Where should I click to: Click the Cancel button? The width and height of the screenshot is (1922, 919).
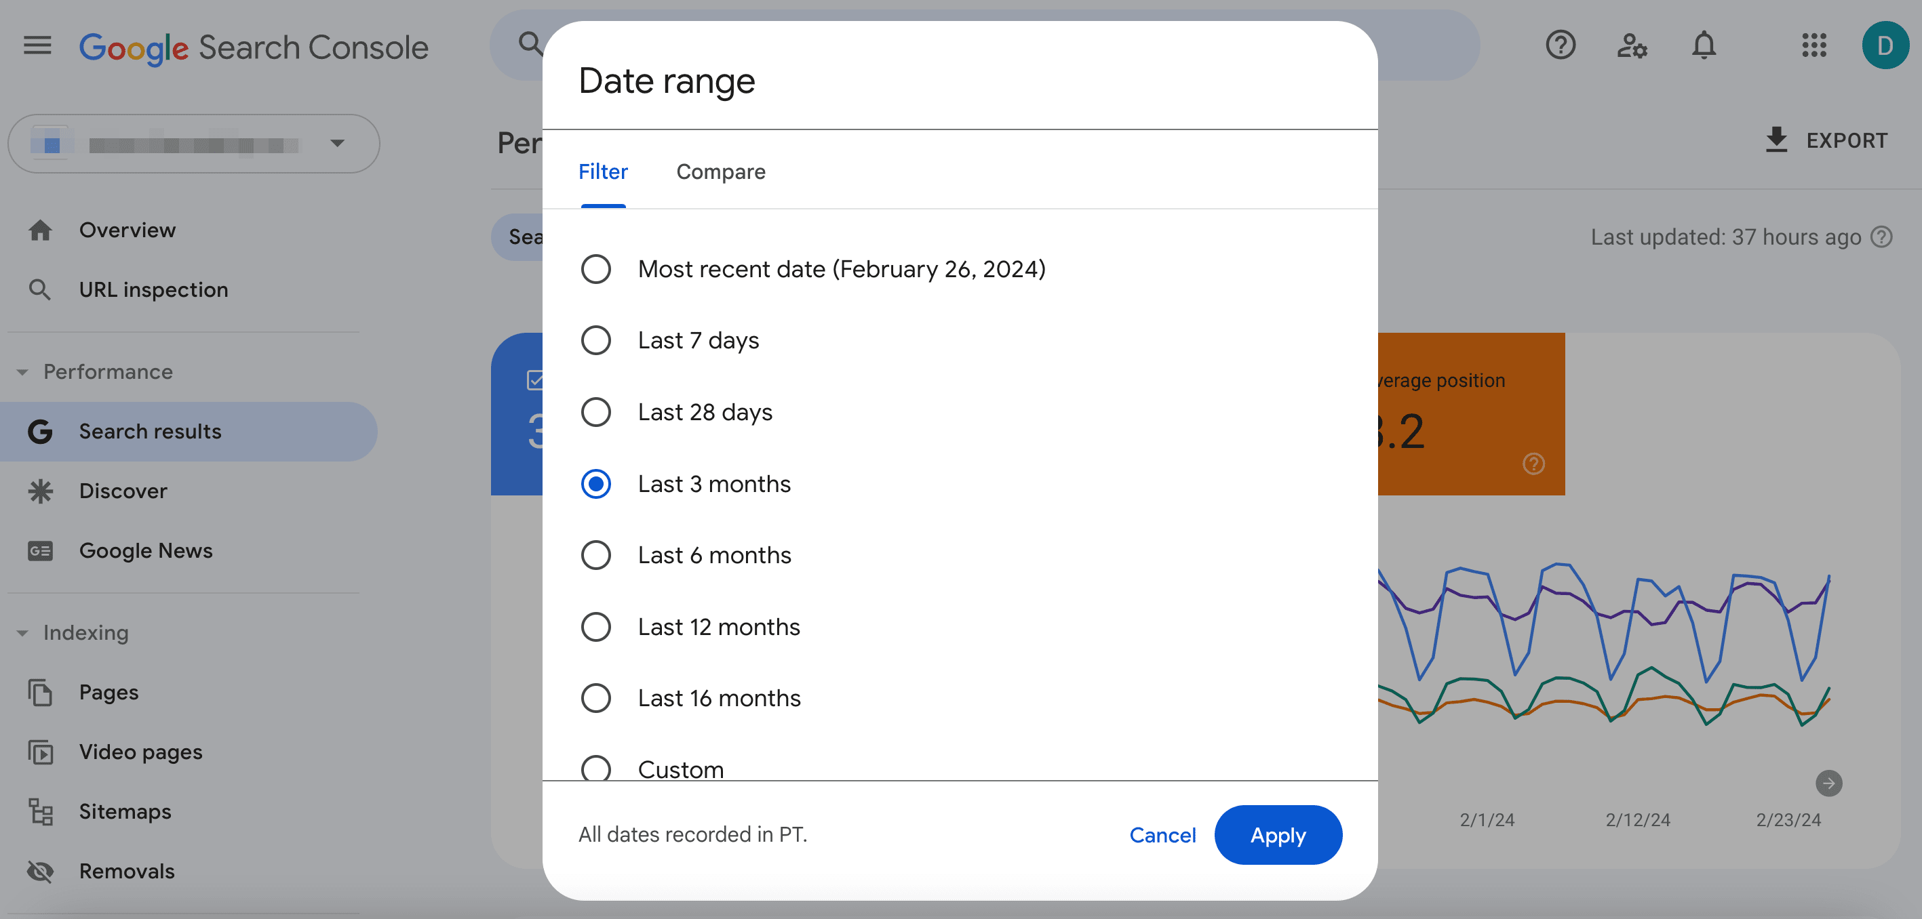pyautogui.click(x=1163, y=834)
